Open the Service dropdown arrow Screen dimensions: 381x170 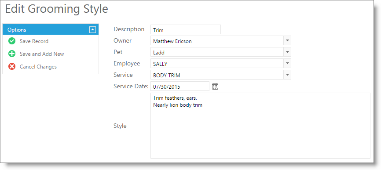point(287,75)
